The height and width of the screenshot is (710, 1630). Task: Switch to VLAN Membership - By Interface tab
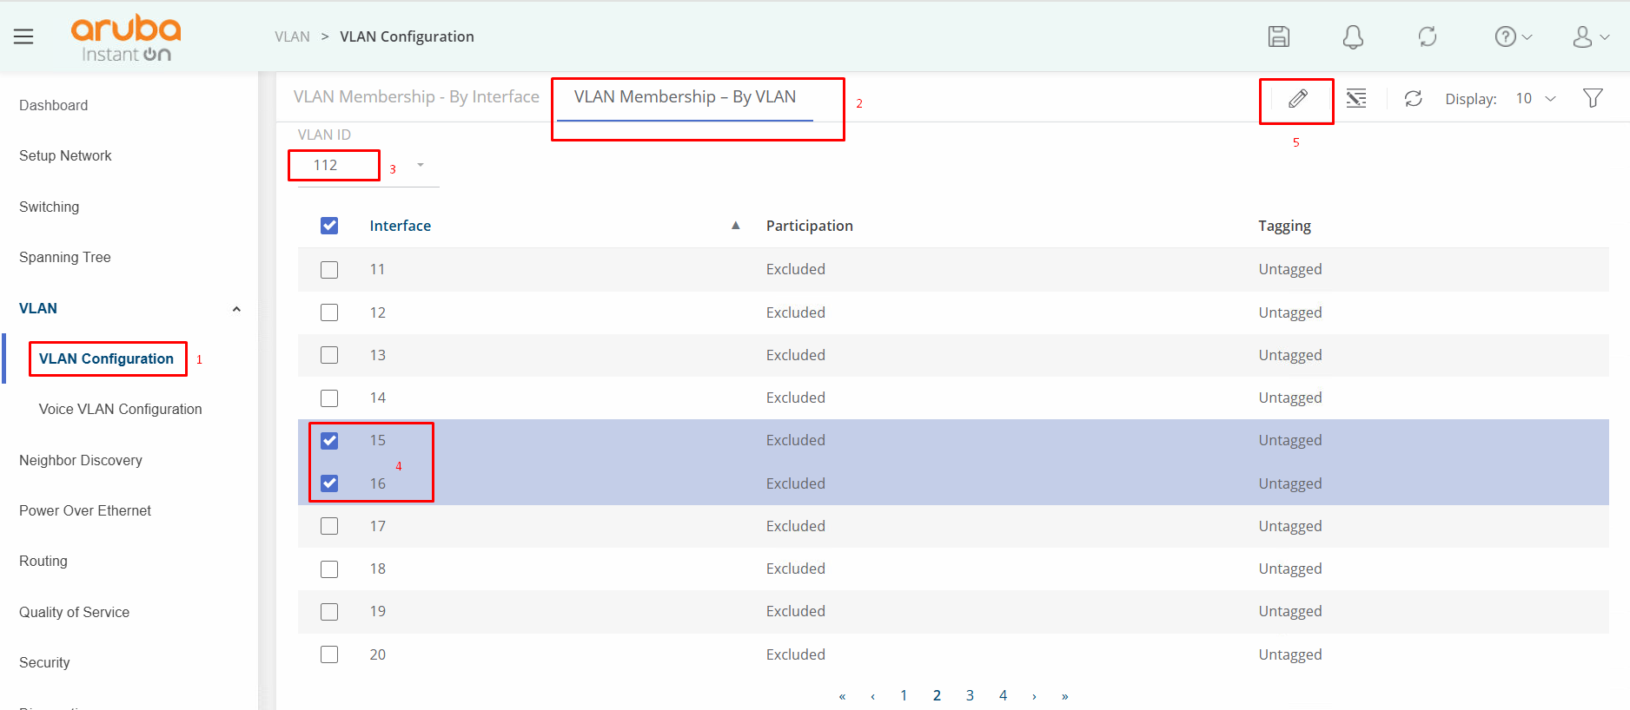coord(416,97)
